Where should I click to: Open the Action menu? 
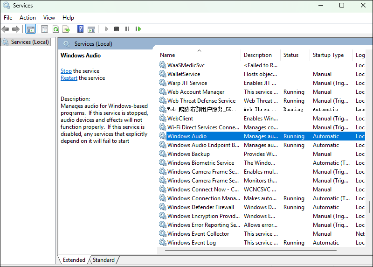28,18
